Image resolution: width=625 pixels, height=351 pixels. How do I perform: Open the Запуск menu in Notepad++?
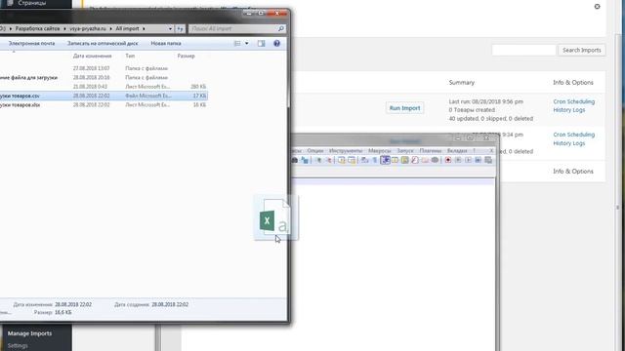(x=405, y=151)
